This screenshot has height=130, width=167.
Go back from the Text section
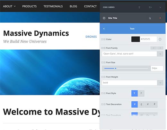(x=104, y=29)
